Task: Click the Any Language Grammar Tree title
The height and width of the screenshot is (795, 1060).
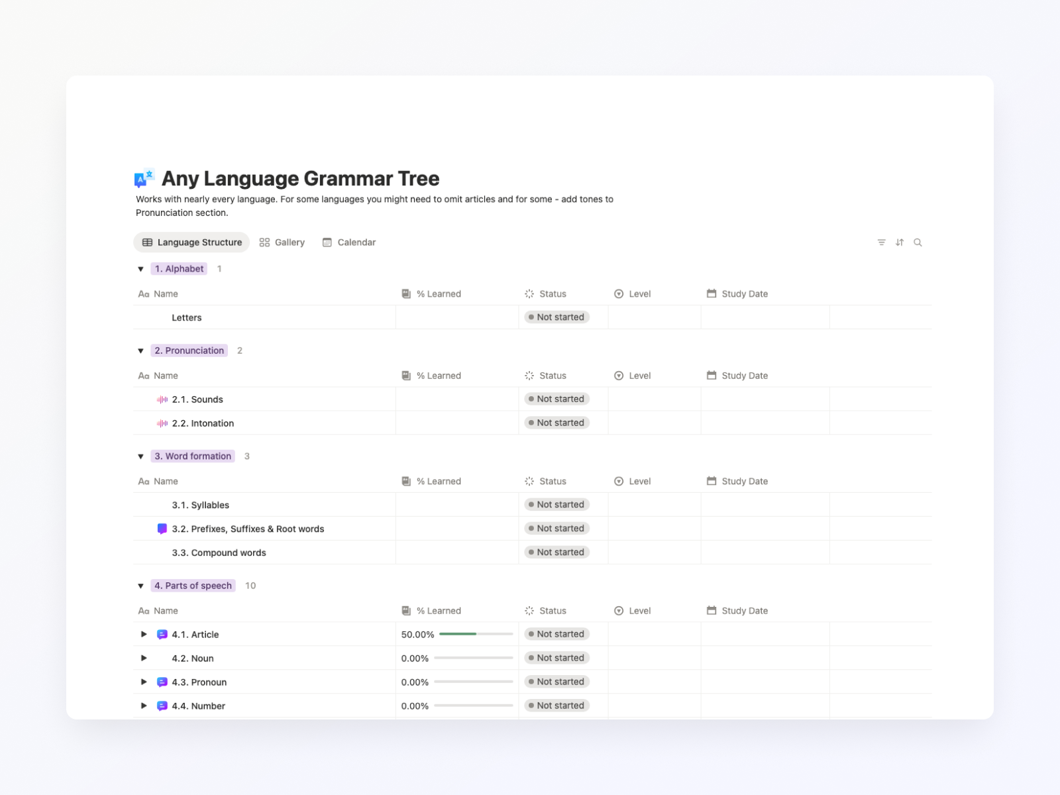Action: (x=300, y=179)
